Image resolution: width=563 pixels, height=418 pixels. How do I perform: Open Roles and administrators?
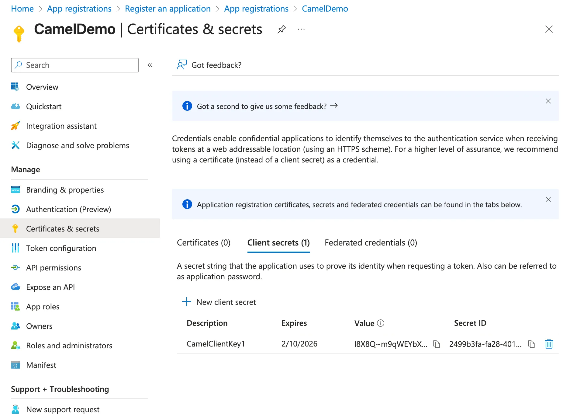tap(69, 346)
